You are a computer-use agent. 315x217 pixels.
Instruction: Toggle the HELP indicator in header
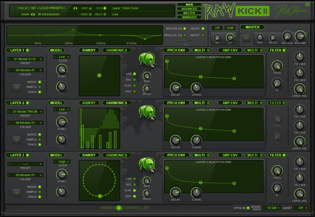[105, 14]
